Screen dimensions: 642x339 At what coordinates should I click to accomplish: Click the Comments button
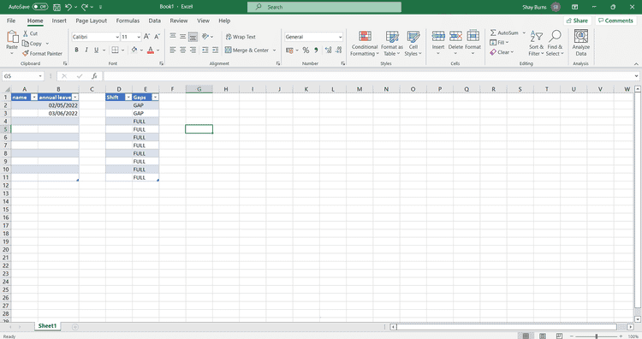click(615, 21)
